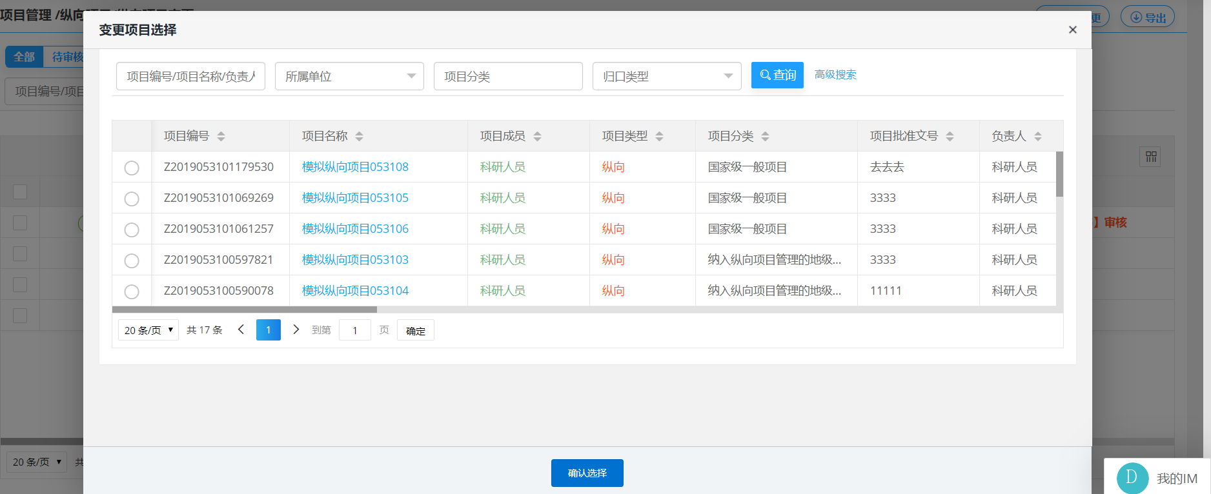This screenshot has height=494, width=1211.
Task: Sort by 项目分类 column arrows
Action: click(765, 136)
